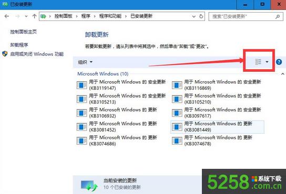Image resolution: width=286 pixels, height=194 pixels.
Task: Click the 当前安装的更新 details pane icon
Action: click(89, 186)
